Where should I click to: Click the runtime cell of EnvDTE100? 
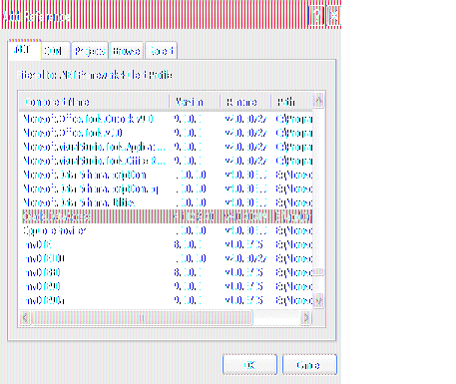click(x=245, y=258)
